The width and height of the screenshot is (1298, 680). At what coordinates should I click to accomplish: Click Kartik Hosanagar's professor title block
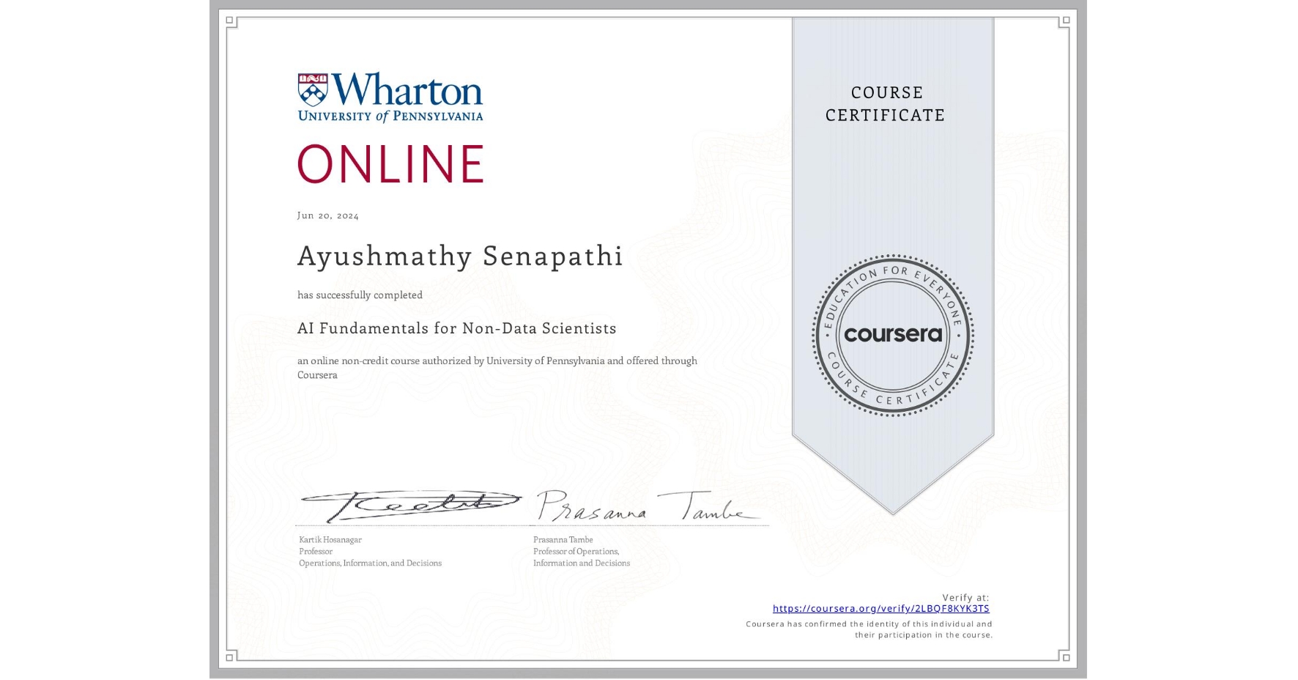(369, 551)
